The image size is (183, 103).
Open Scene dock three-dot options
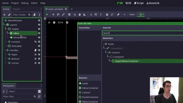point(39,15)
